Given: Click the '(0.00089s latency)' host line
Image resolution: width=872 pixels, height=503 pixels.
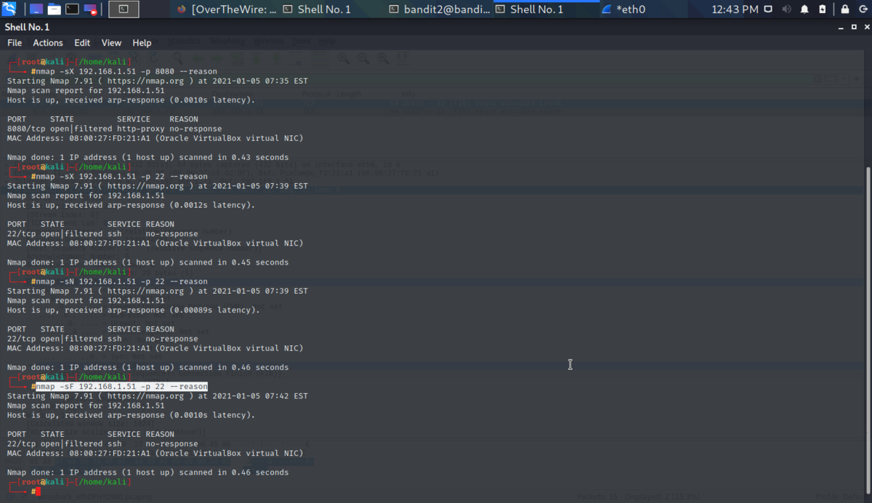Looking at the screenshot, I should pyautogui.click(x=133, y=310).
